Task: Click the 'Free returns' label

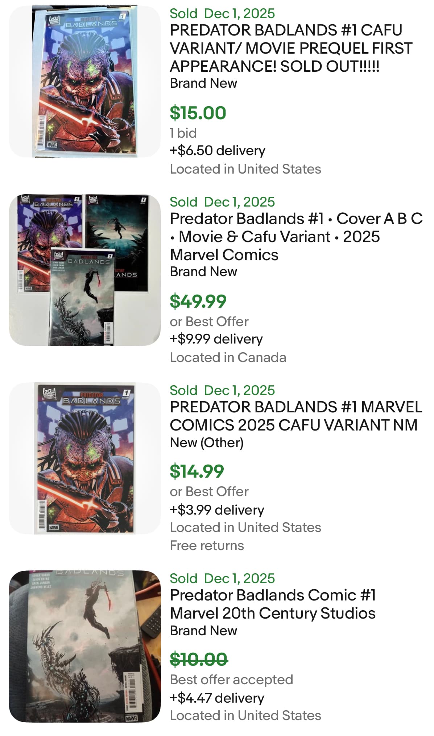Action: pos(207,545)
